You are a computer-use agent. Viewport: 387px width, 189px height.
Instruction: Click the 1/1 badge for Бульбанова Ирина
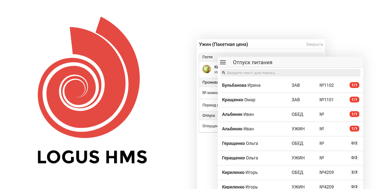[354, 85]
